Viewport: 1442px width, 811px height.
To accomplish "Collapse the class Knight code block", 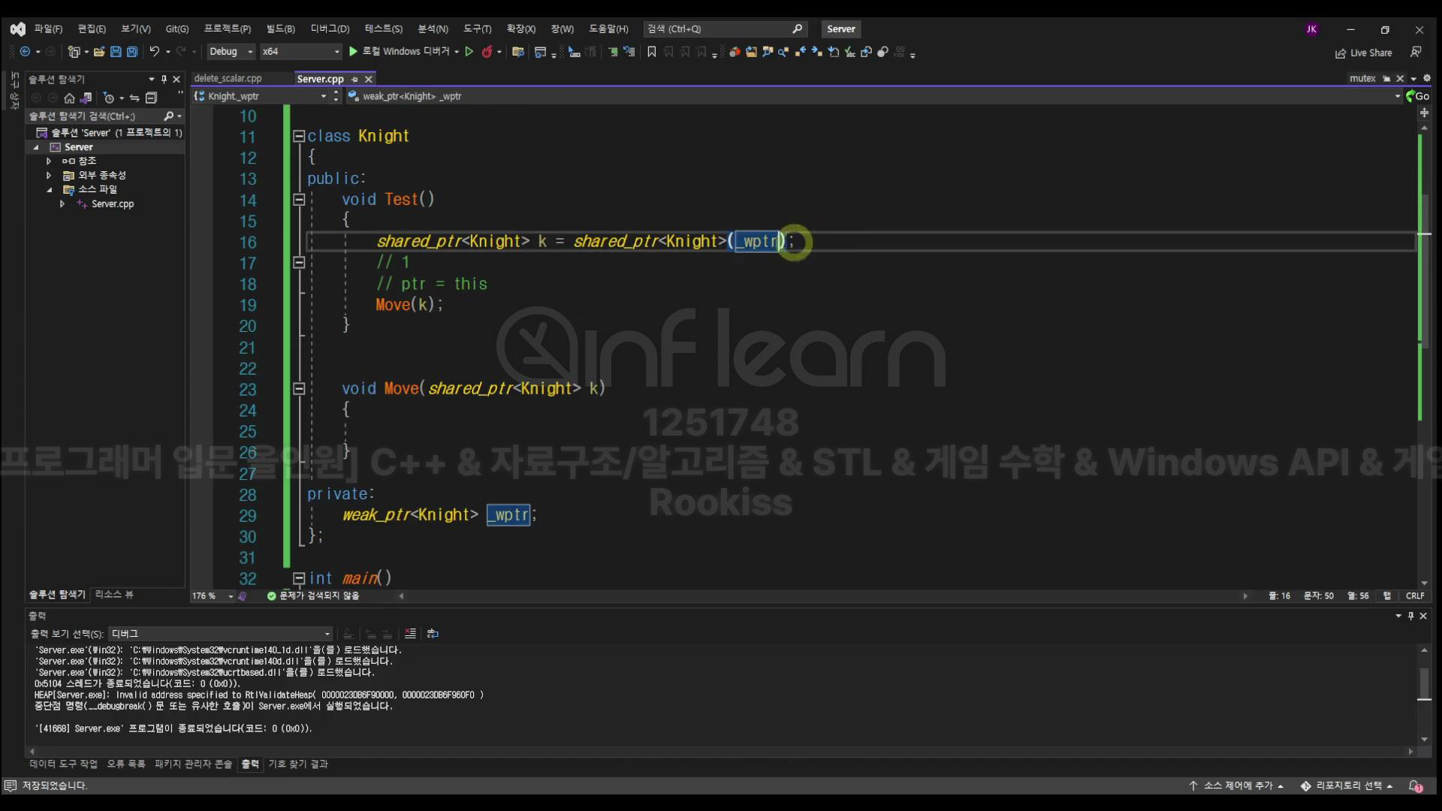I will pos(298,137).
